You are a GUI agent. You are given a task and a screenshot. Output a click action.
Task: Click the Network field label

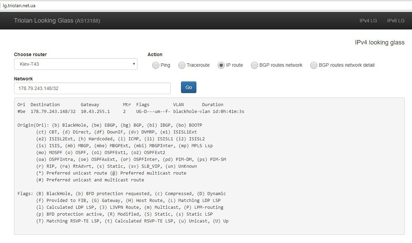click(x=23, y=79)
